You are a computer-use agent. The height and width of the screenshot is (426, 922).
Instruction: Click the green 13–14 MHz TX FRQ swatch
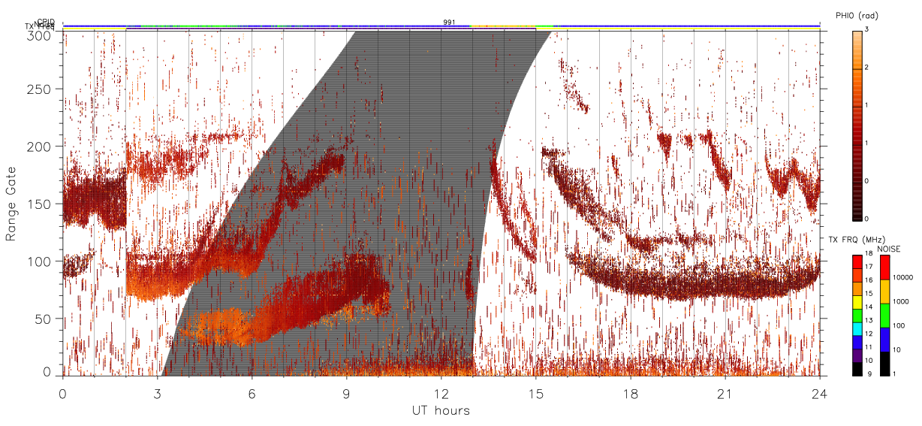click(x=857, y=316)
